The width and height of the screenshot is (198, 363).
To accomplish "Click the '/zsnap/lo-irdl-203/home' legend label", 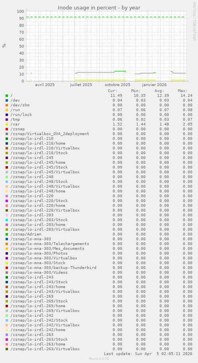I will 38,225.
